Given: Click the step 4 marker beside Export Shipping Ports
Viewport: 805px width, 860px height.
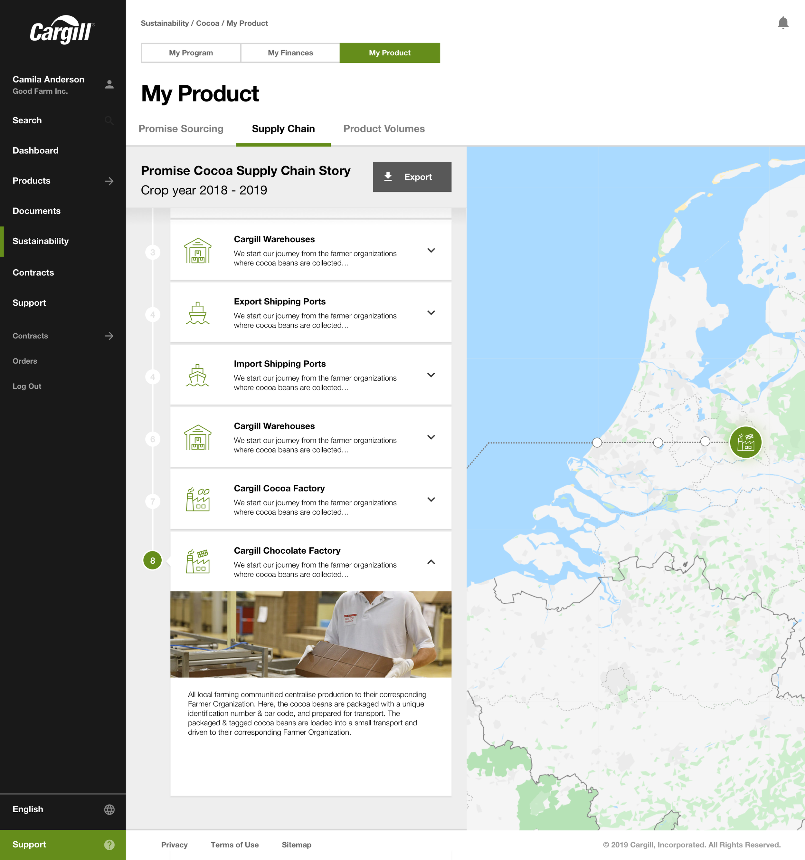Looking at the screenshot, I should point(153,314).
